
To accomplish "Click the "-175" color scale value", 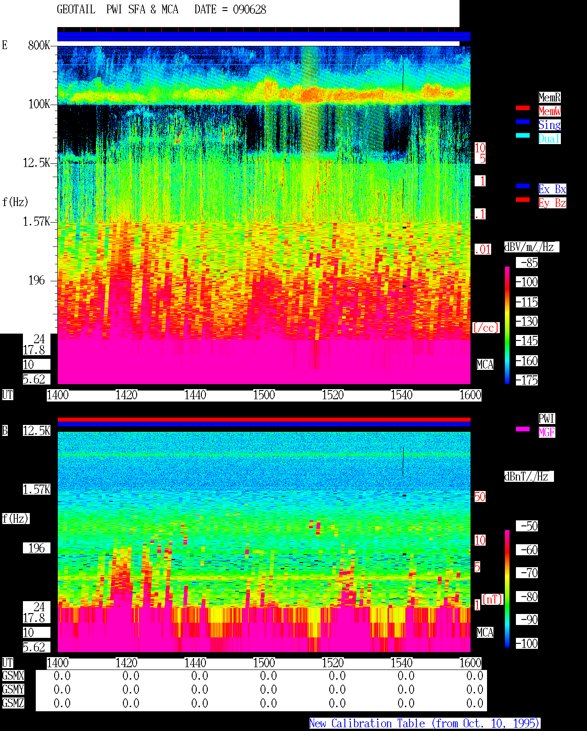I will 526,380.
